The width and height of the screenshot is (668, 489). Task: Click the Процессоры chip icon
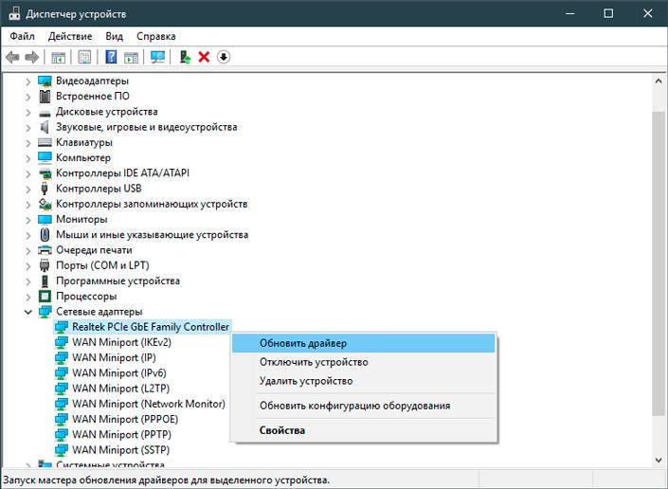45,296
